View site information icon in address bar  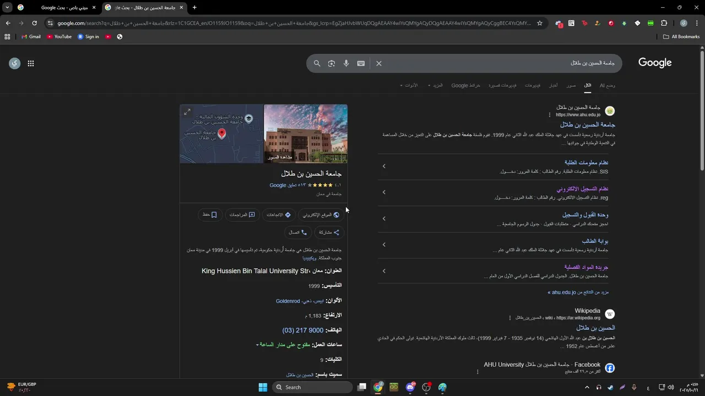click(50, 23)
